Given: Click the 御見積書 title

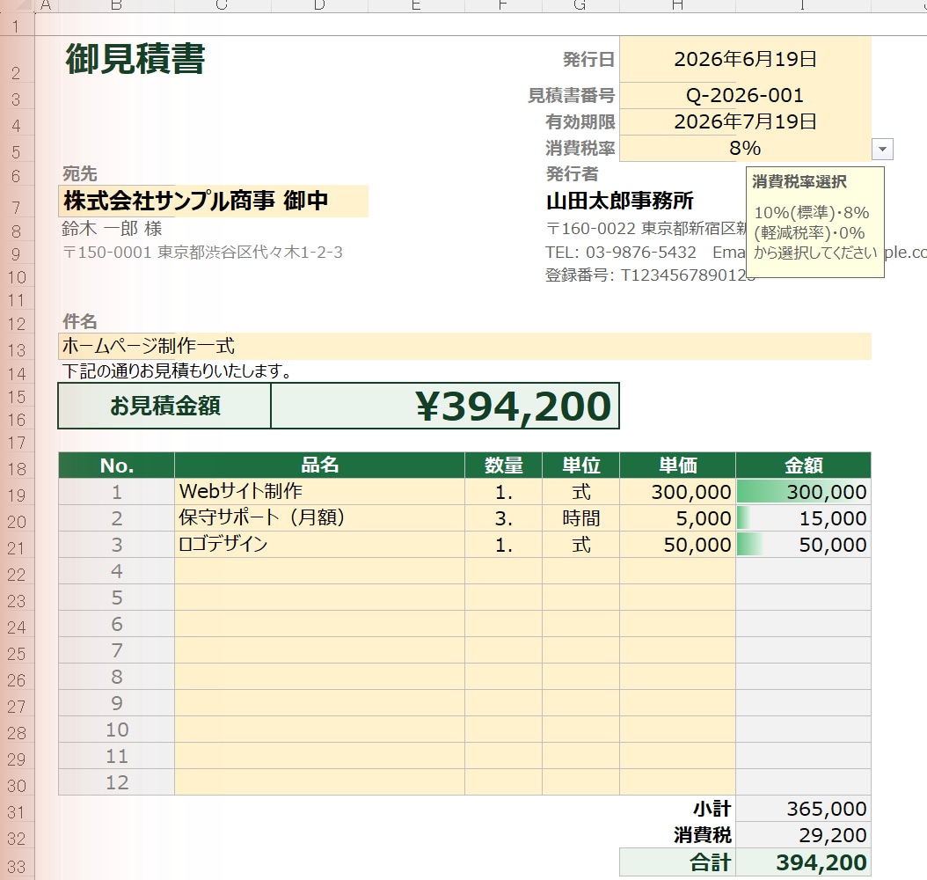Looking at the screenshot, I should (x=135, y=59).
